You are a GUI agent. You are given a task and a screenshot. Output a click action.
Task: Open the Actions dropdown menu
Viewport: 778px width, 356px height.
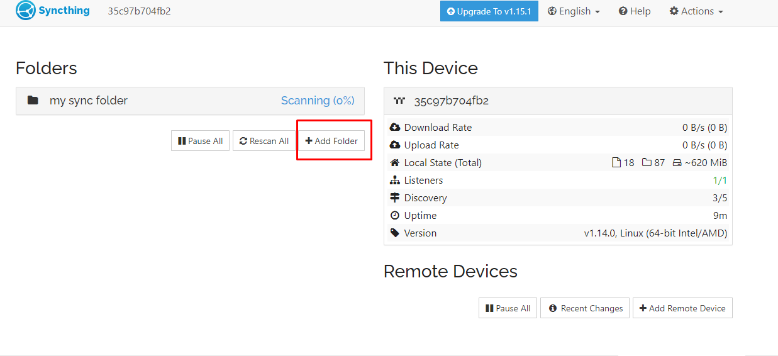point(696,11)
